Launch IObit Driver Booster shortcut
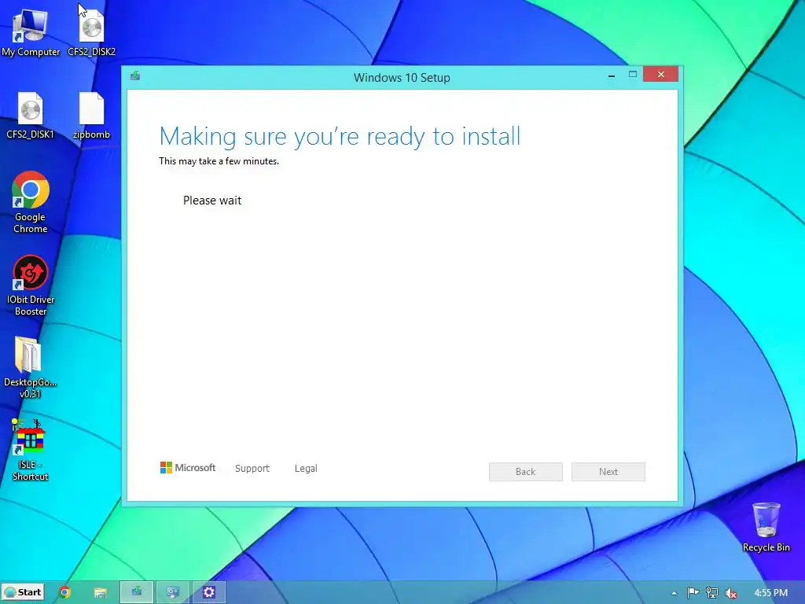Image resolution: width=805 pixels, height=604 pixels. pos(31,285)
